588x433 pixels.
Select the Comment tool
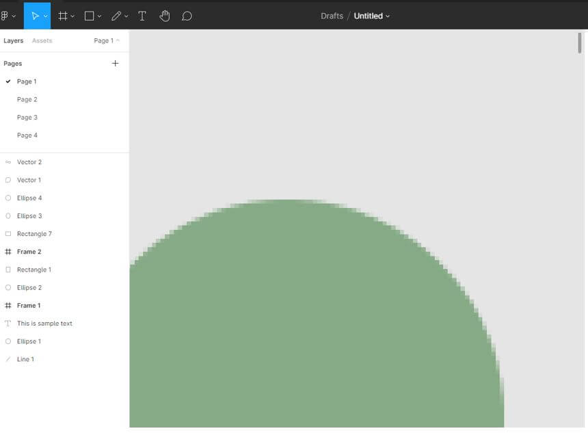coord(187,16)
